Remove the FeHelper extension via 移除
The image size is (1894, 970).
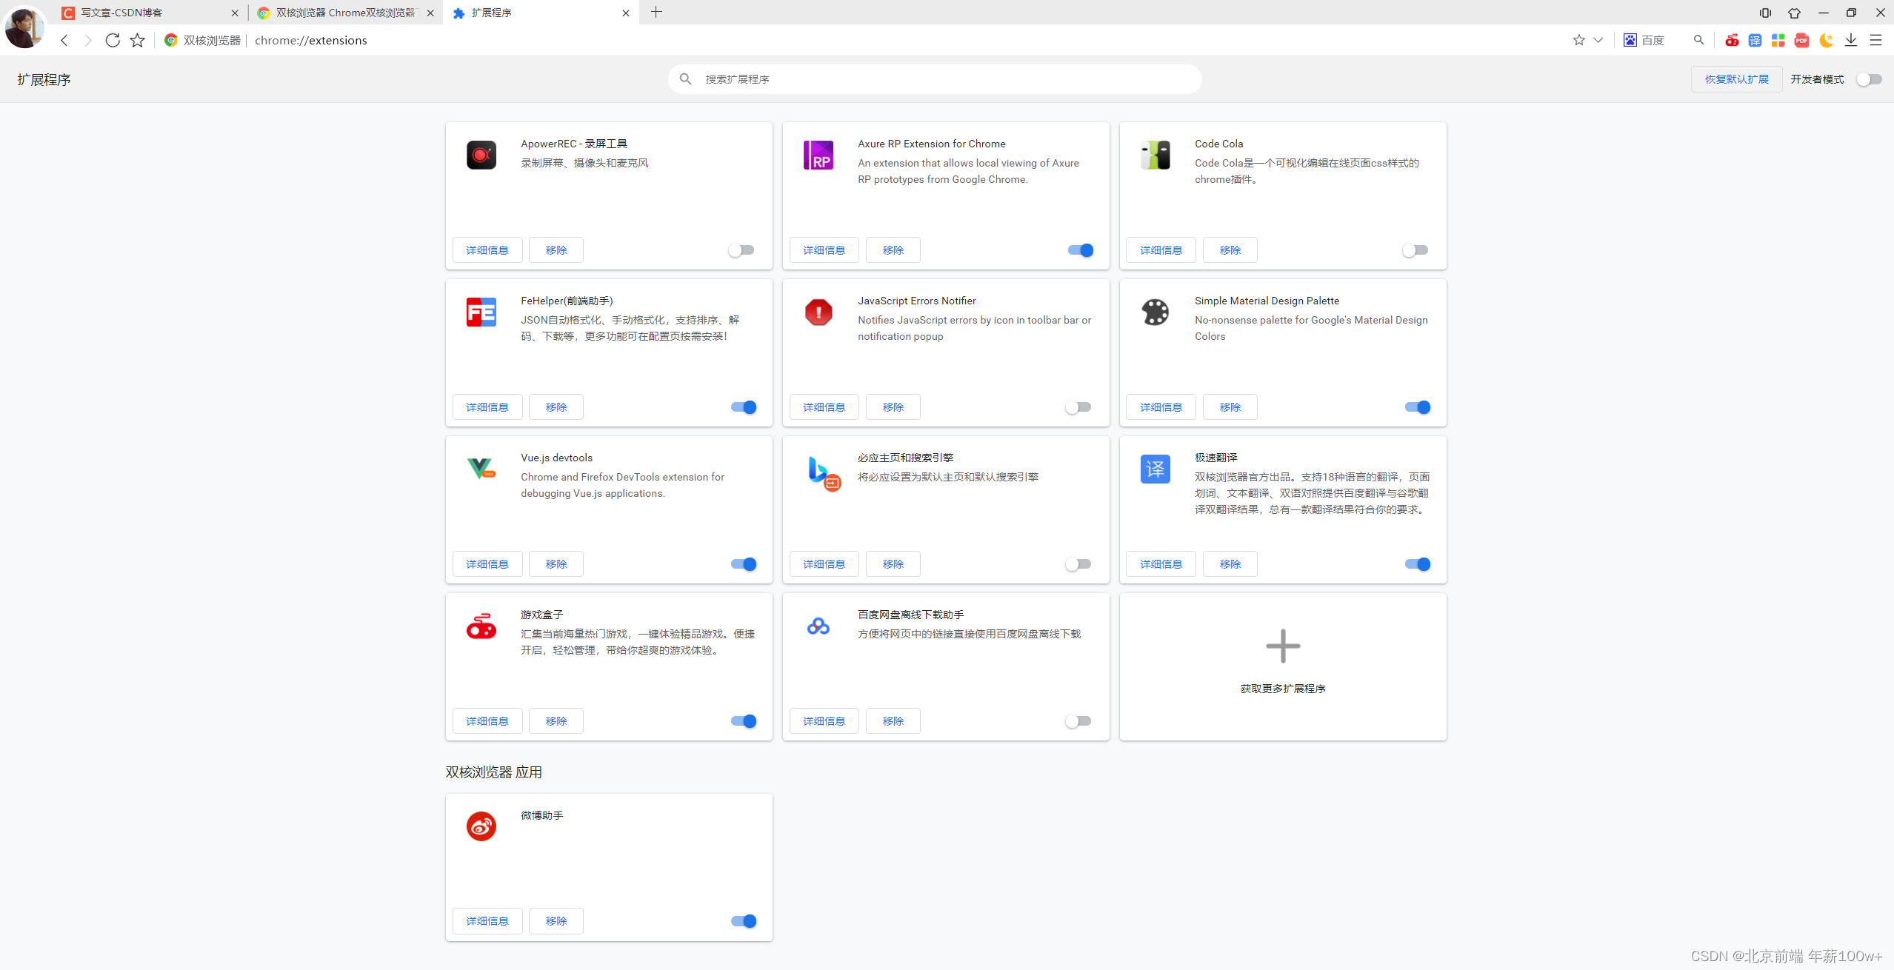pos(556,407)
